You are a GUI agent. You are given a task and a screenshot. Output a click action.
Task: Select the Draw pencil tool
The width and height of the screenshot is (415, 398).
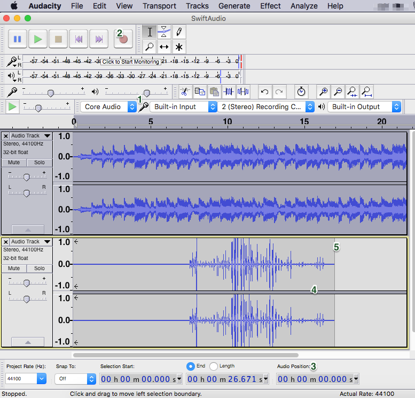[x=179, y=32]
